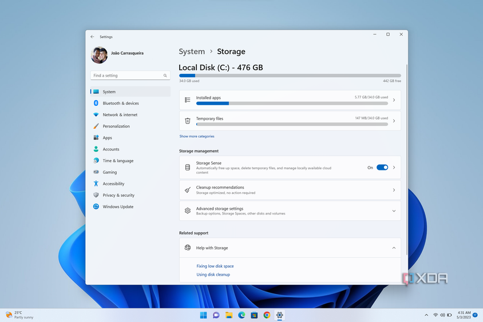Click the "34.0 GB used" label
The height and width of the screenshot is (322, 483).
coord(189,81)
